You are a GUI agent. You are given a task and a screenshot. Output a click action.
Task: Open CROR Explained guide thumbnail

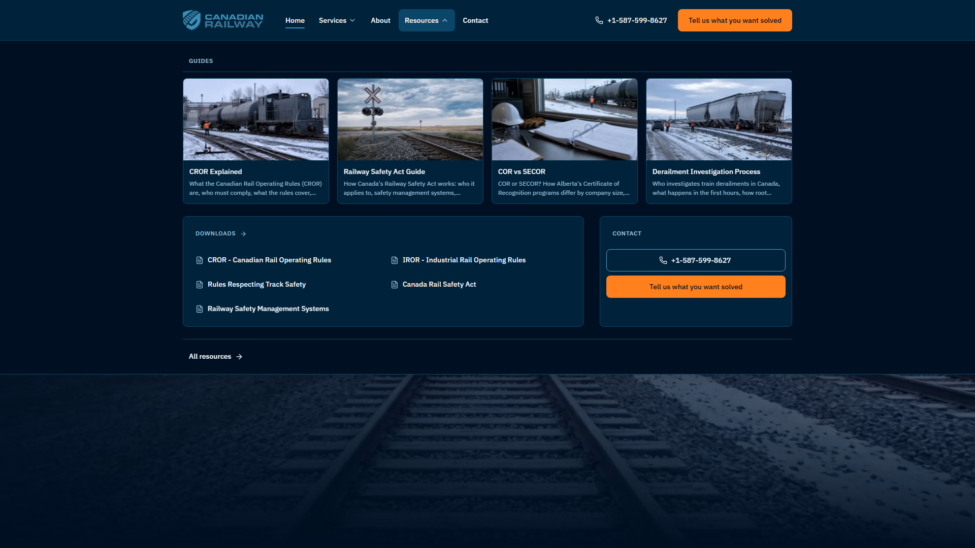pos(256,119)
